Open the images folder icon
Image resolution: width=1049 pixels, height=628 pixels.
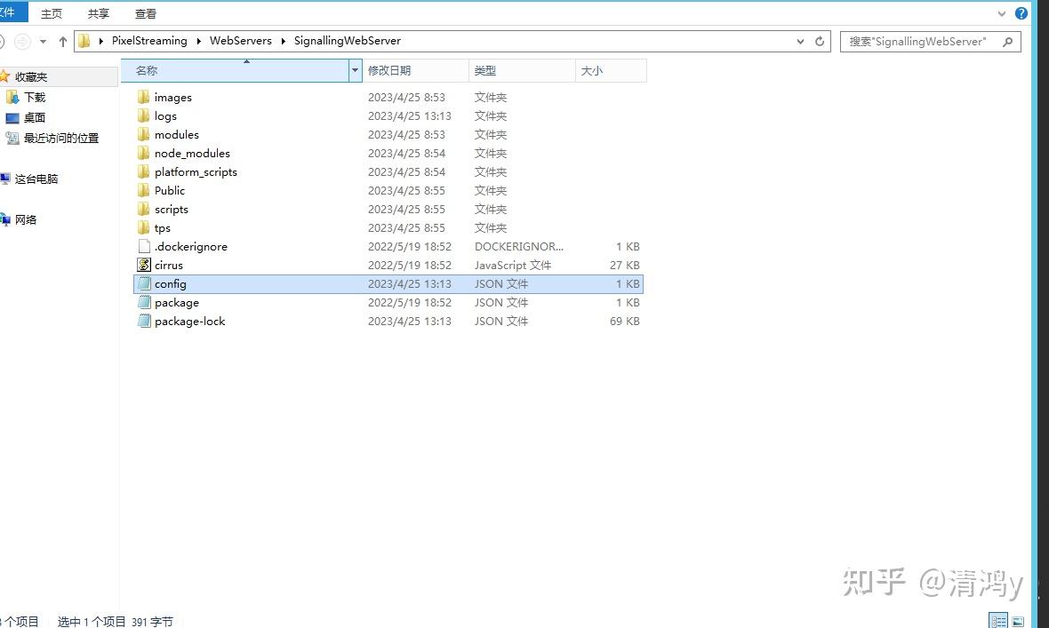(144, 97)
